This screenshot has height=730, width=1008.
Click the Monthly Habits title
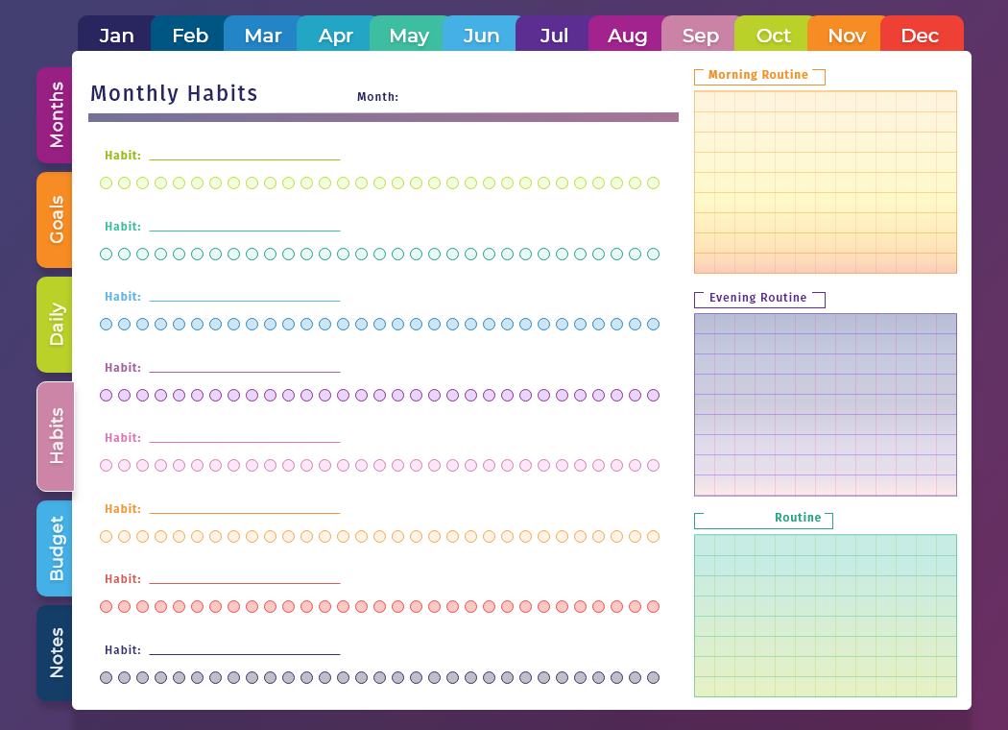click(174, 93)
